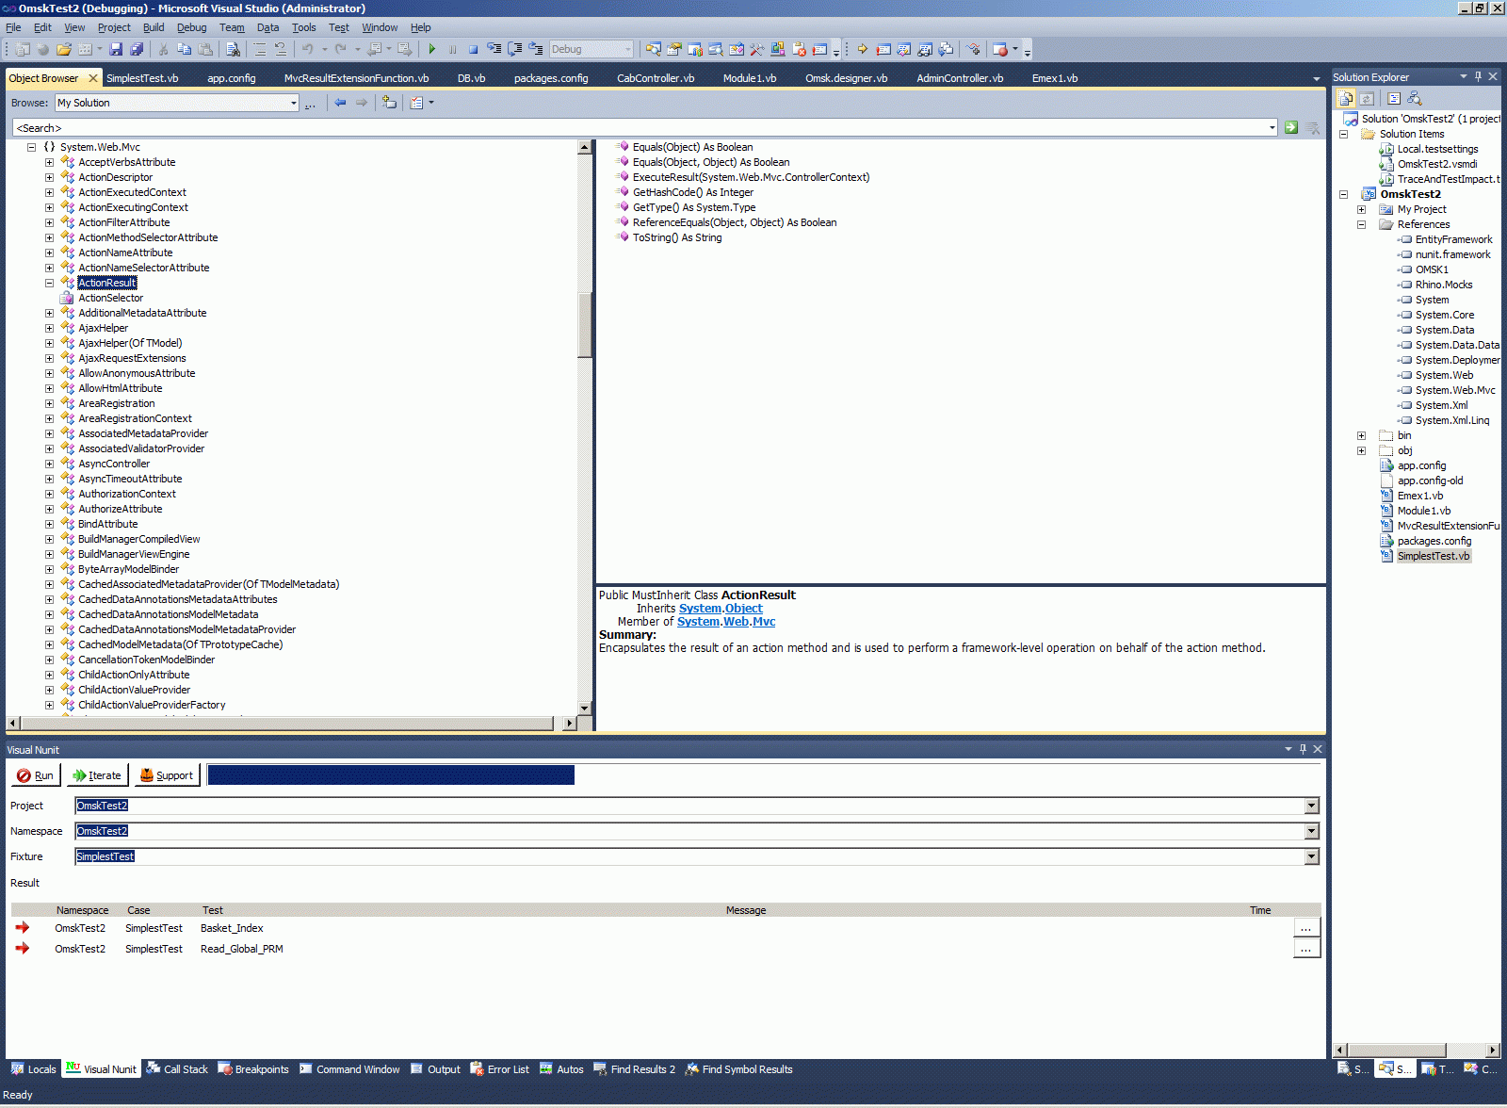This screenshot has width=1507, height=1108.
Task: Collapse the References folder in Solution Explorer
Action: click(1361, 224)
